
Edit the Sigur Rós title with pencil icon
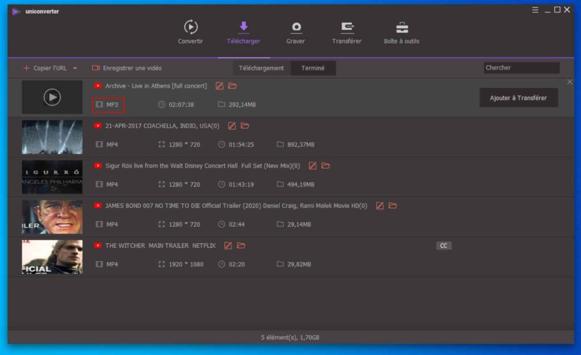pyautogui.click(x=313, y=166)
